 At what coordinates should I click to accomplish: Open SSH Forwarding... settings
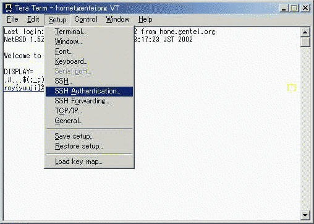coord(90,101)
